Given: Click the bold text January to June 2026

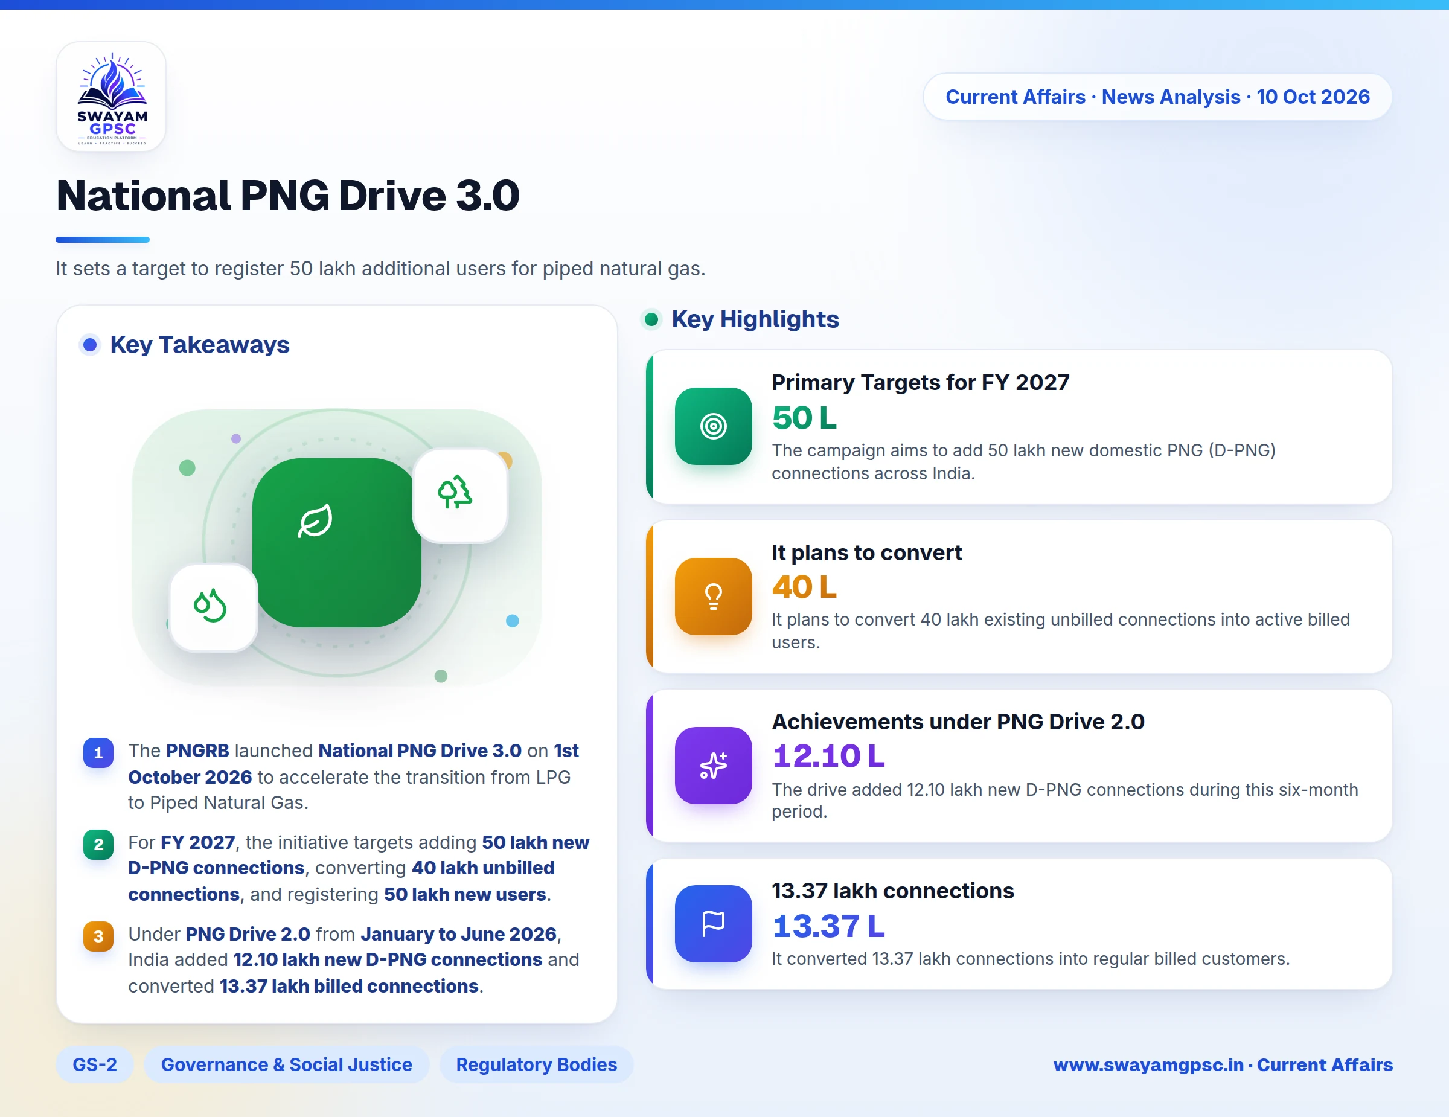Looking at the screenshot, I should tap(458, 935).
